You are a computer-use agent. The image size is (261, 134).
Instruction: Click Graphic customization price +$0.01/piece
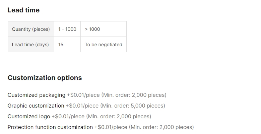(82, 106)
